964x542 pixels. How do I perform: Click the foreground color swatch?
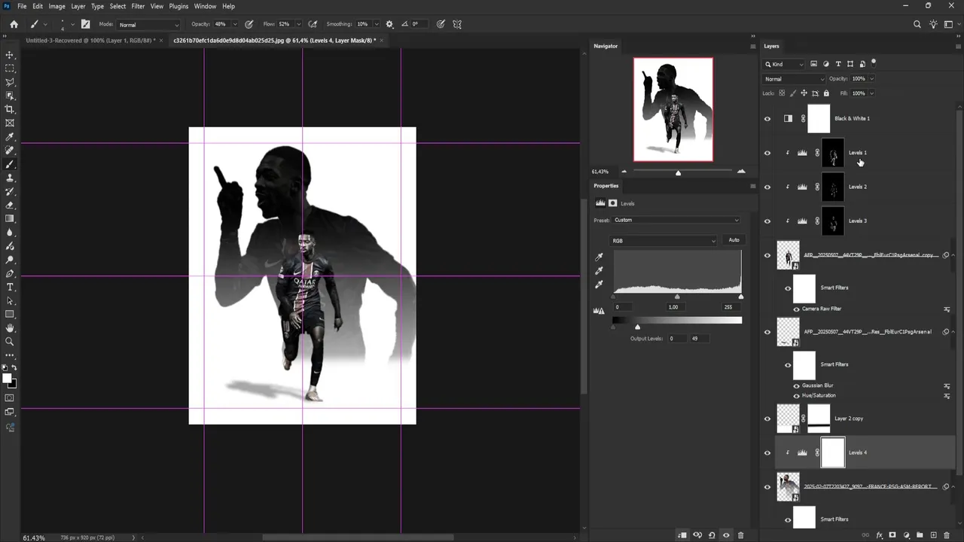pos(7,379)
